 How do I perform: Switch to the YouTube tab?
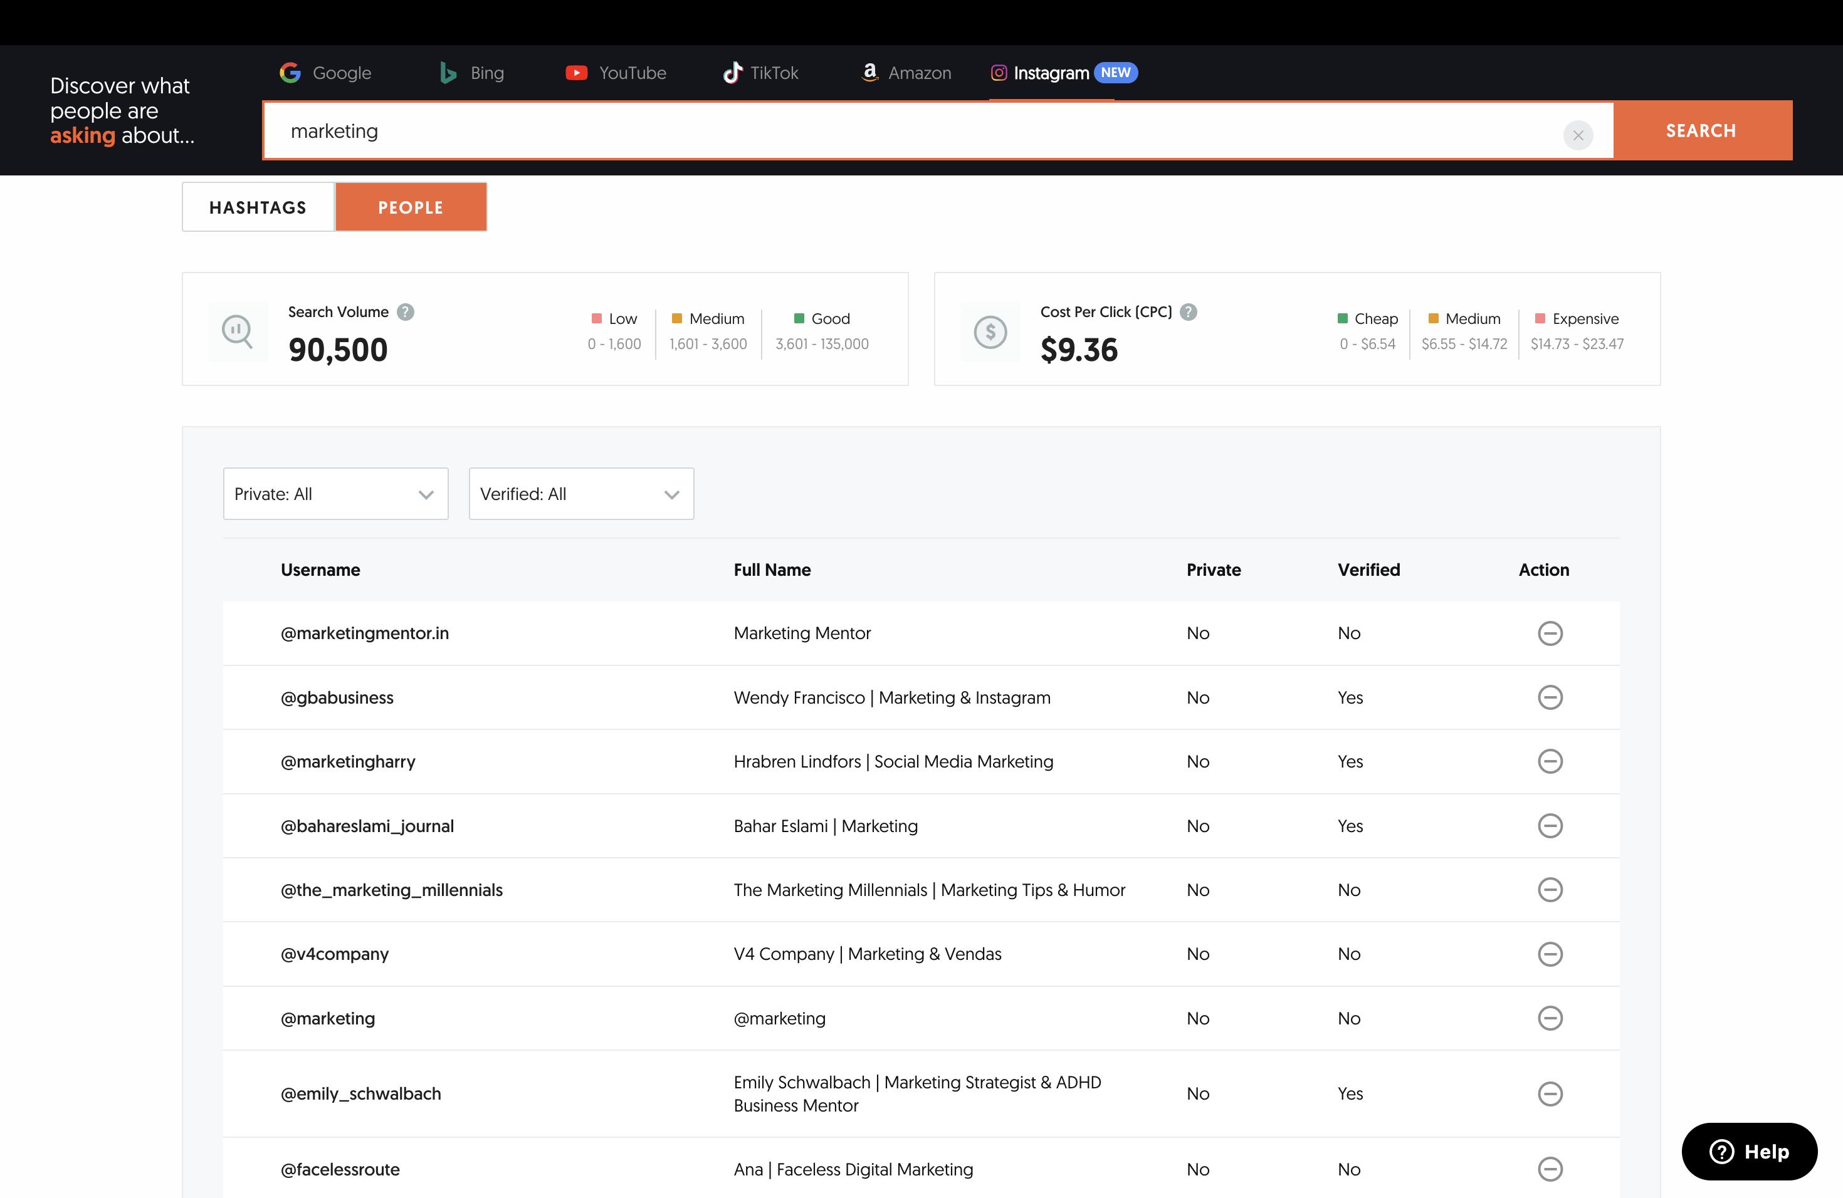click(616, 73)
